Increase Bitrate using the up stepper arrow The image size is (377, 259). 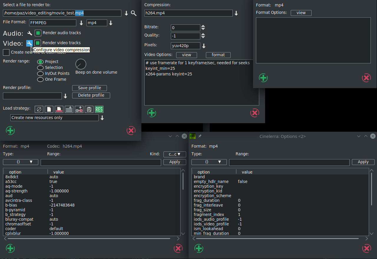[x=203, y=26]
